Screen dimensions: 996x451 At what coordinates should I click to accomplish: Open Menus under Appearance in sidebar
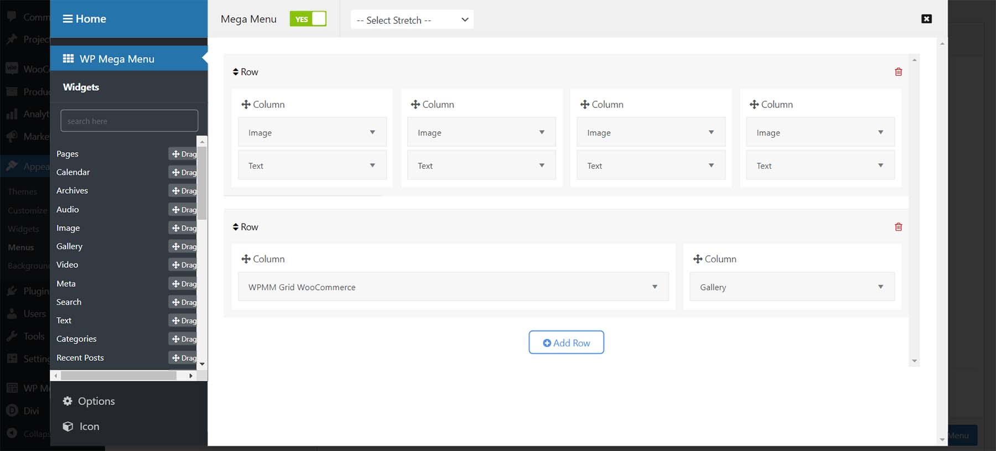pyautogui.click(x=21, y=247)
